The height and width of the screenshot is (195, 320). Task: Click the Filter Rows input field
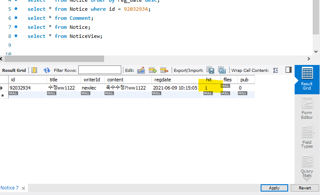(100, 70)
